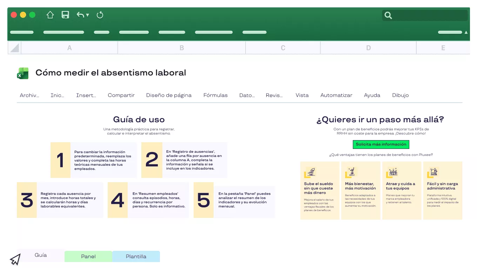Open the Fórmulas tab
Viewport: 477px width, 268px height.
pyautogui.click(x=215, y=95)
